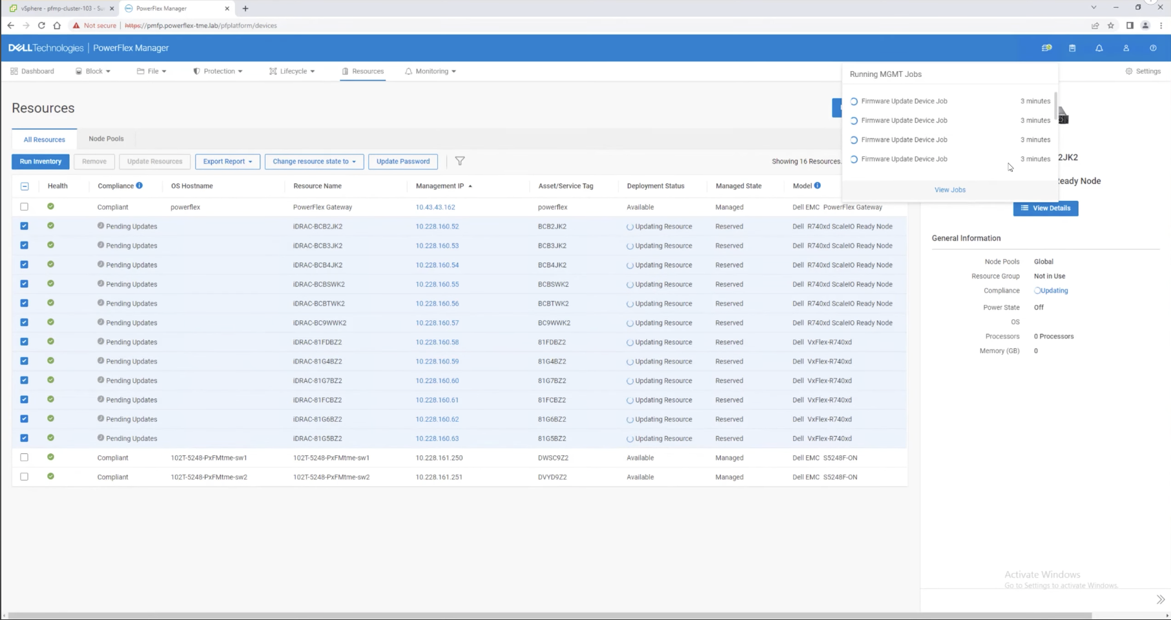Uncheck the iDRAC-81FDBZ2 row checkbox

click(25, 342)
